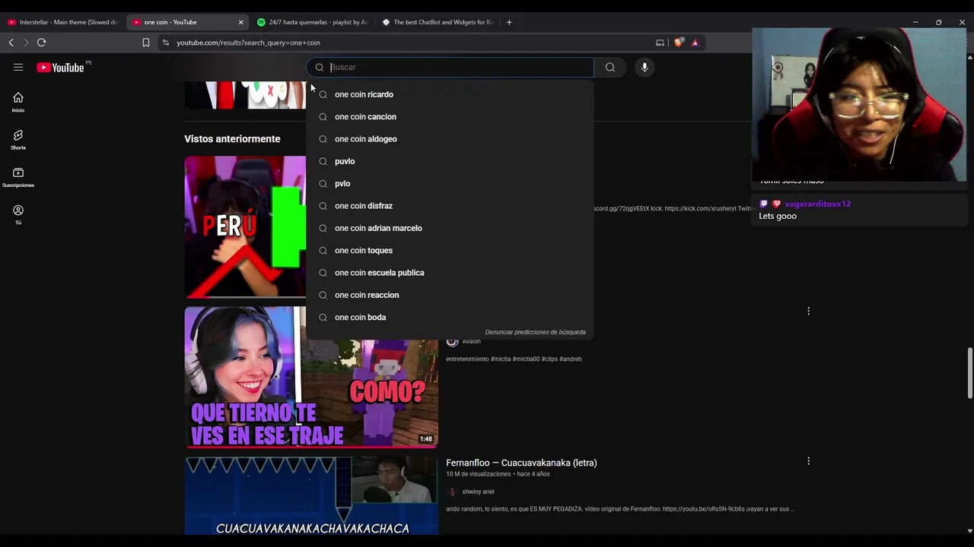This screenshot has width=974, height=547.
Task: Click the page vertical scrollbar thumb
Action: point(969,372)
